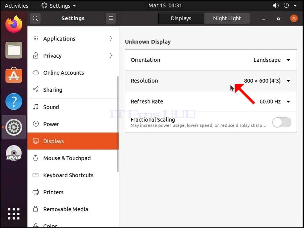This screenshot has width=304, height=228.
Task: Open the Files app in the dock
Action: click(x=14, y=50)
